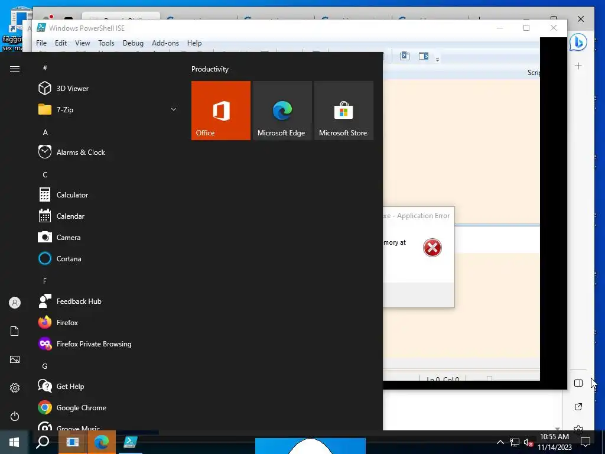Switch to Microsoft Edge on taskbar
Image resolution: width=605 pixels, height=454 pixels.
click(102, 442)
